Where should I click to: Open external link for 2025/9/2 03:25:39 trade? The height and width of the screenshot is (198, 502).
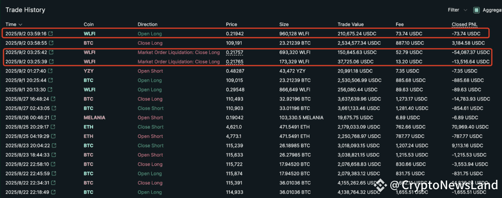coord(51,61)
